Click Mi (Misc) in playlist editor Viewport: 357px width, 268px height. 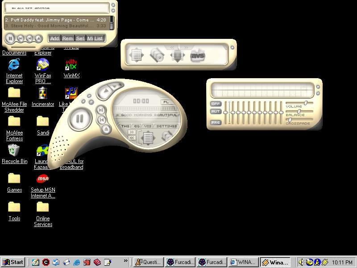coord(90,38)
